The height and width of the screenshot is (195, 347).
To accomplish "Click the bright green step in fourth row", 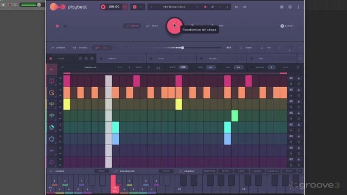I will 235,115.
